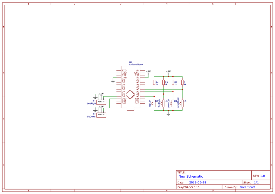
Task: Click the Sheet 1/1 value
Action: point(256,182)
